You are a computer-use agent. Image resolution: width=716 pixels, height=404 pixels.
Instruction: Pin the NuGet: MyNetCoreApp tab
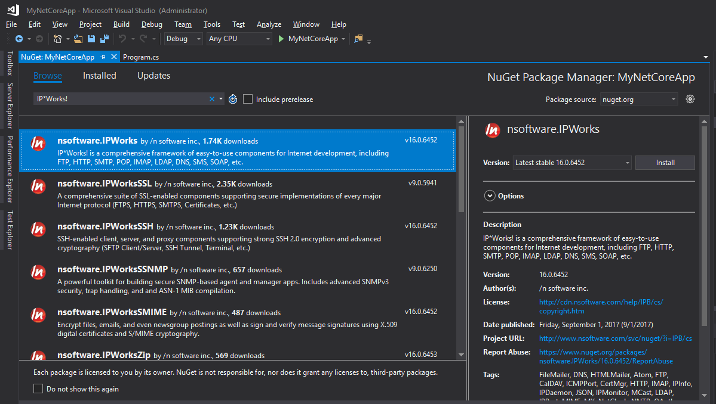pos(103,57)
